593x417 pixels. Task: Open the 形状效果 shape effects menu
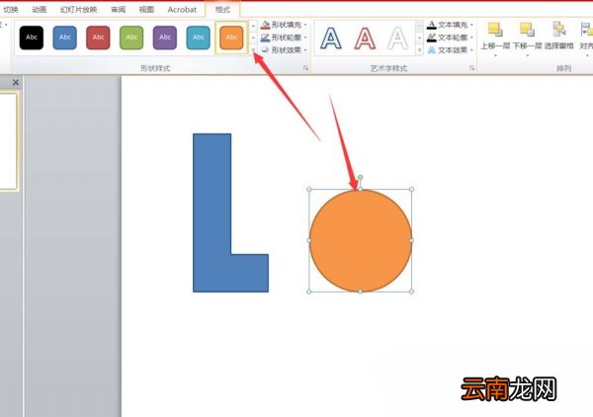coord(284,50)
